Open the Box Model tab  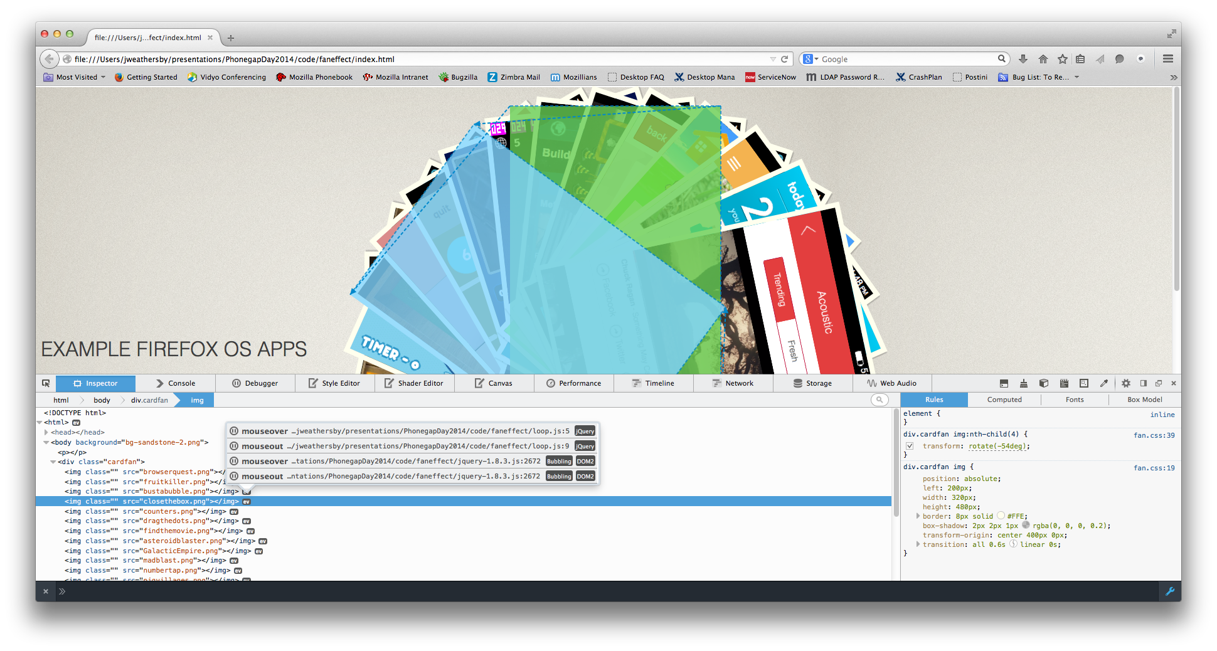[1145, 400]
